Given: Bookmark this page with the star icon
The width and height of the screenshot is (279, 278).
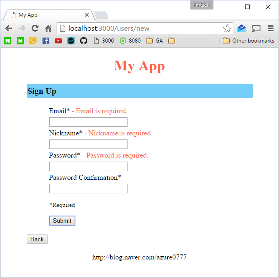Looking at the screenshot, I should point(227,28).
